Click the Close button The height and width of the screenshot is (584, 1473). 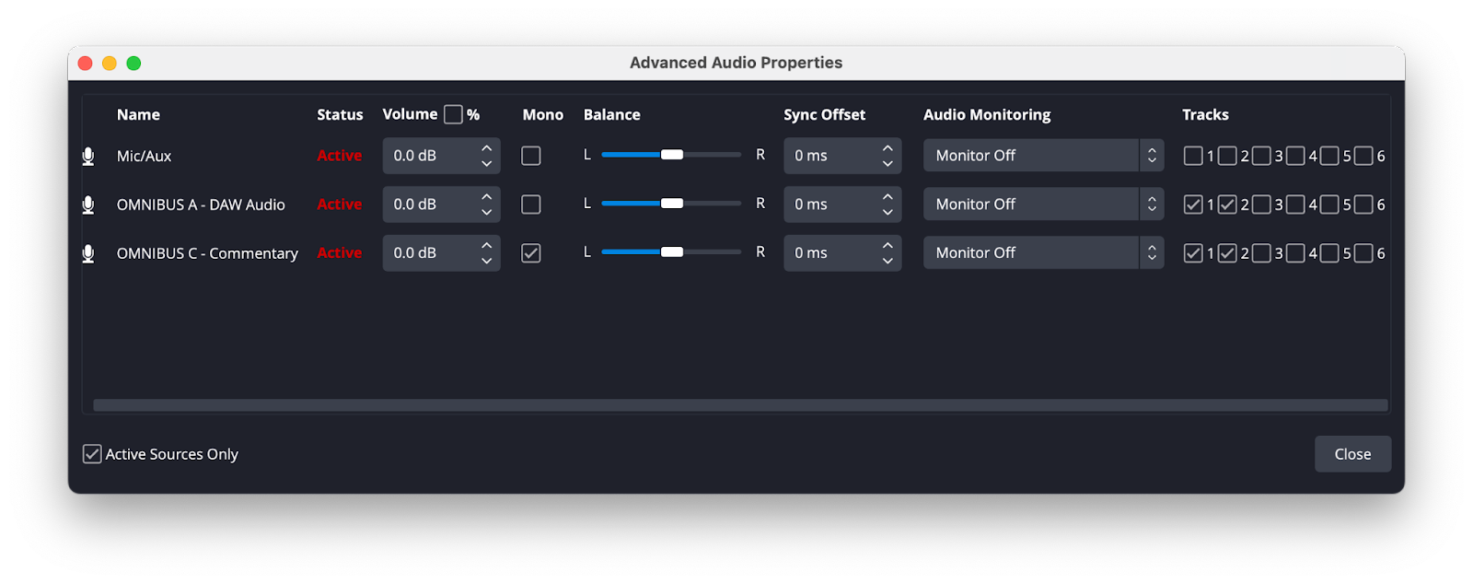tap(1352, 454)
